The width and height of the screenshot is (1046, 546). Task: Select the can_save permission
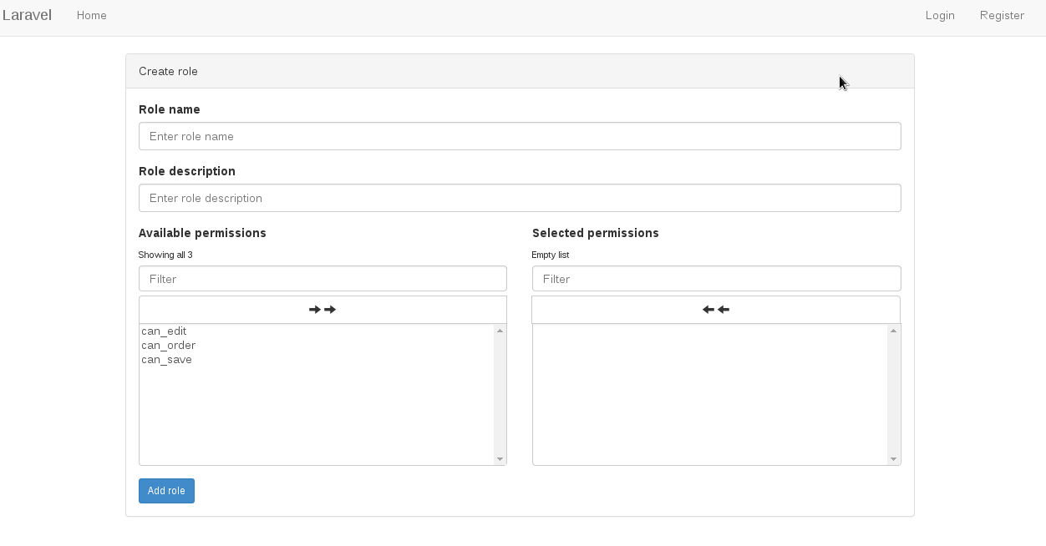click(165, 359)
